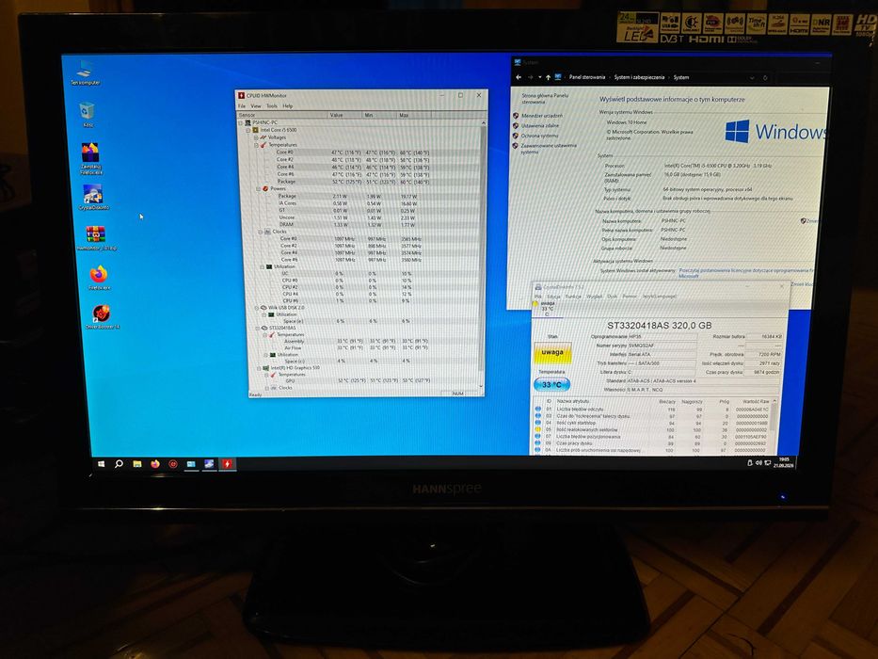The width and height of the screenshot is (878, 659).
Task: Open the View menu in HWMonitor
Action: (x=256, y=105)
